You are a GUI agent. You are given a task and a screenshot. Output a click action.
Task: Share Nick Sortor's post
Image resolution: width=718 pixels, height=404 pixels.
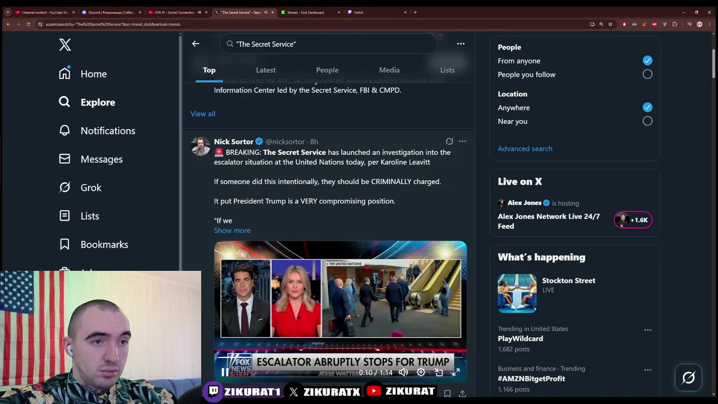coord(462,394)
